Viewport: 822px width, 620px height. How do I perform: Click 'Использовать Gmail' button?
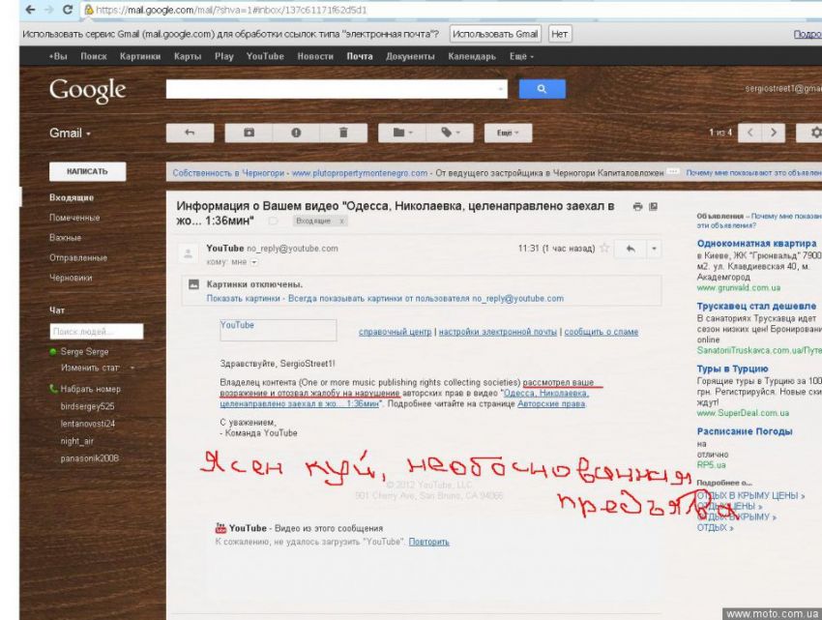pos(495,34)
